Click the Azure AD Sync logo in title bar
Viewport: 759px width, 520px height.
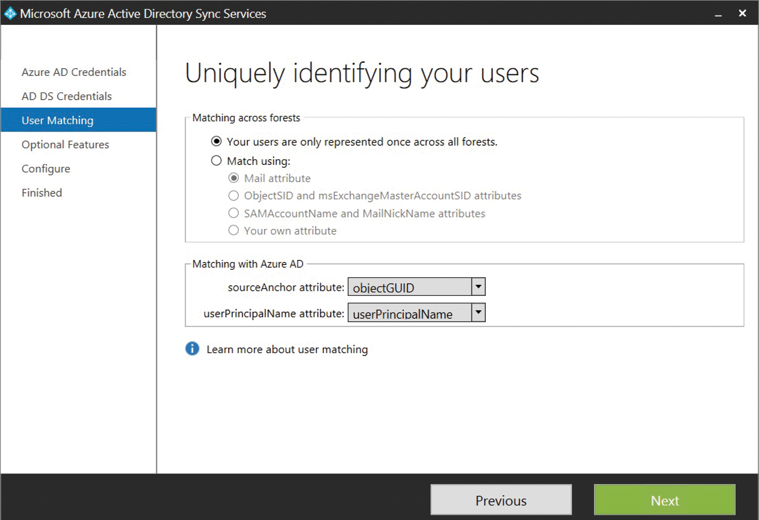click(10, 13)
